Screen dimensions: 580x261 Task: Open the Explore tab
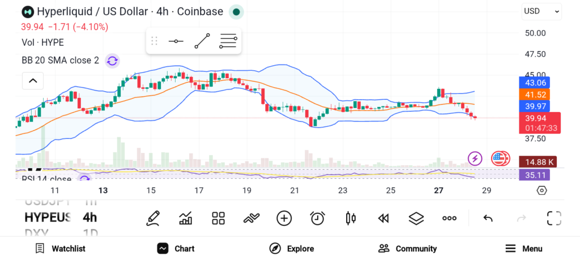tap(291, 249)
